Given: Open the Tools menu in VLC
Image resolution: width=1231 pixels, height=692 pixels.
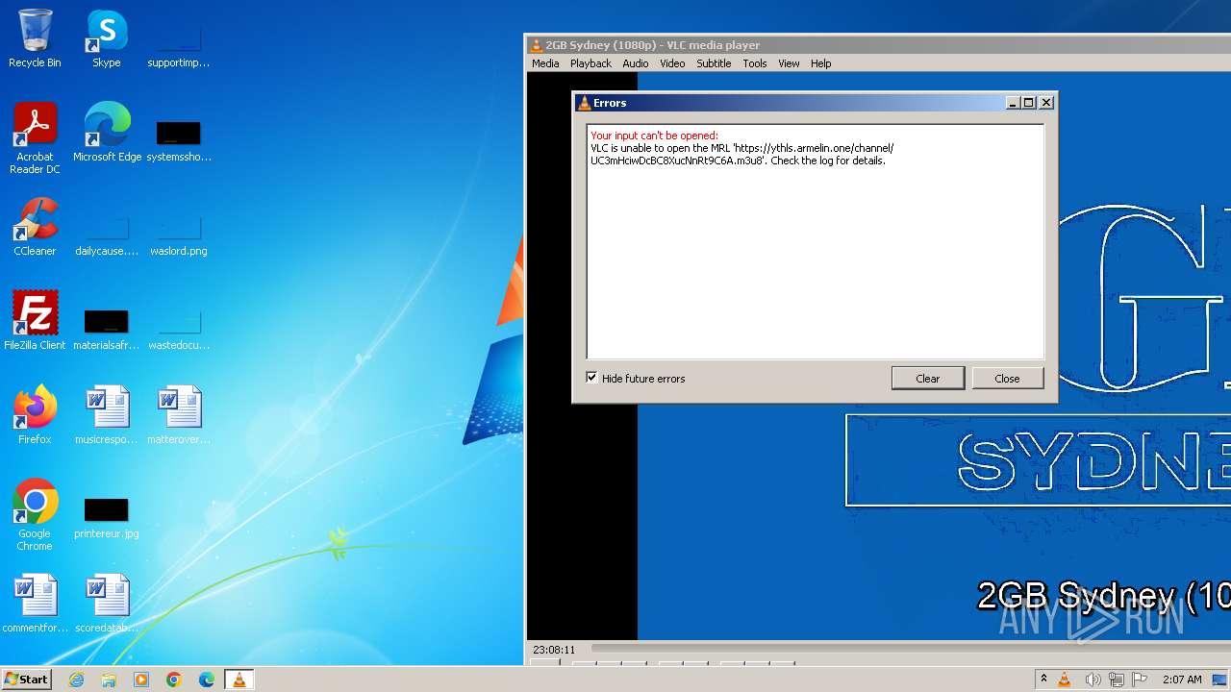Looking at the screenshot, I should (755, 63).
